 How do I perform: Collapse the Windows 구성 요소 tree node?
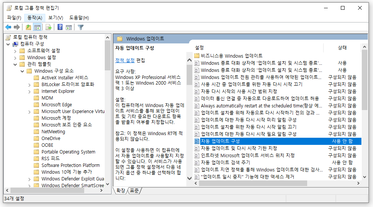[22, 71]
